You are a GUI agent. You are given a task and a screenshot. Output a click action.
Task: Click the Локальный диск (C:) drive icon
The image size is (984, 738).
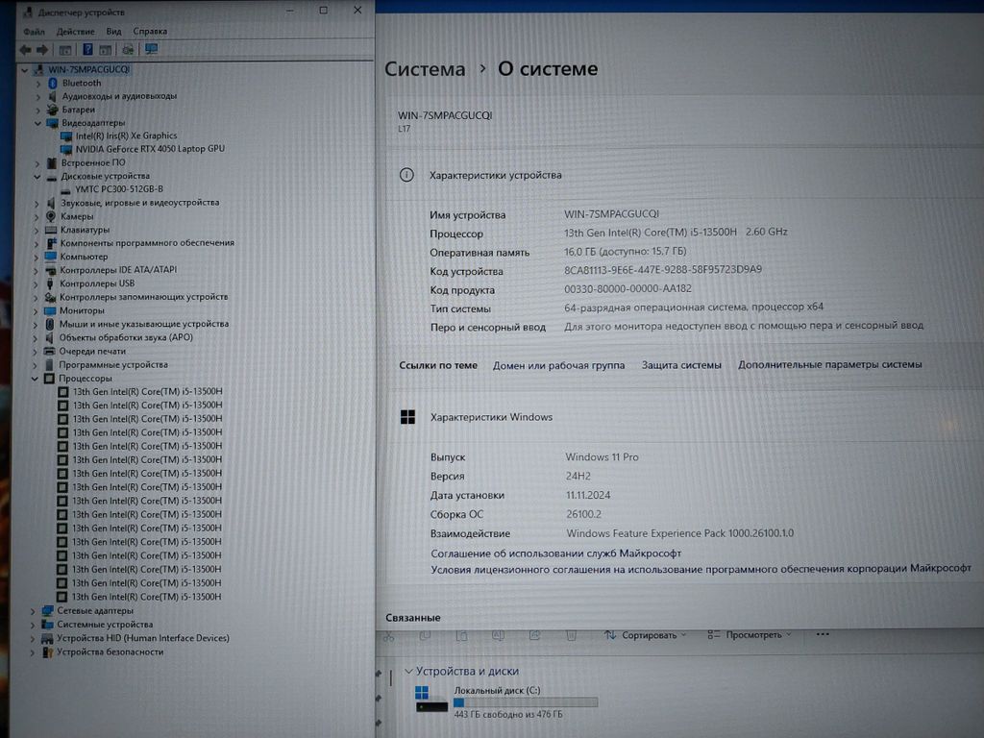[x=430, y=700]
